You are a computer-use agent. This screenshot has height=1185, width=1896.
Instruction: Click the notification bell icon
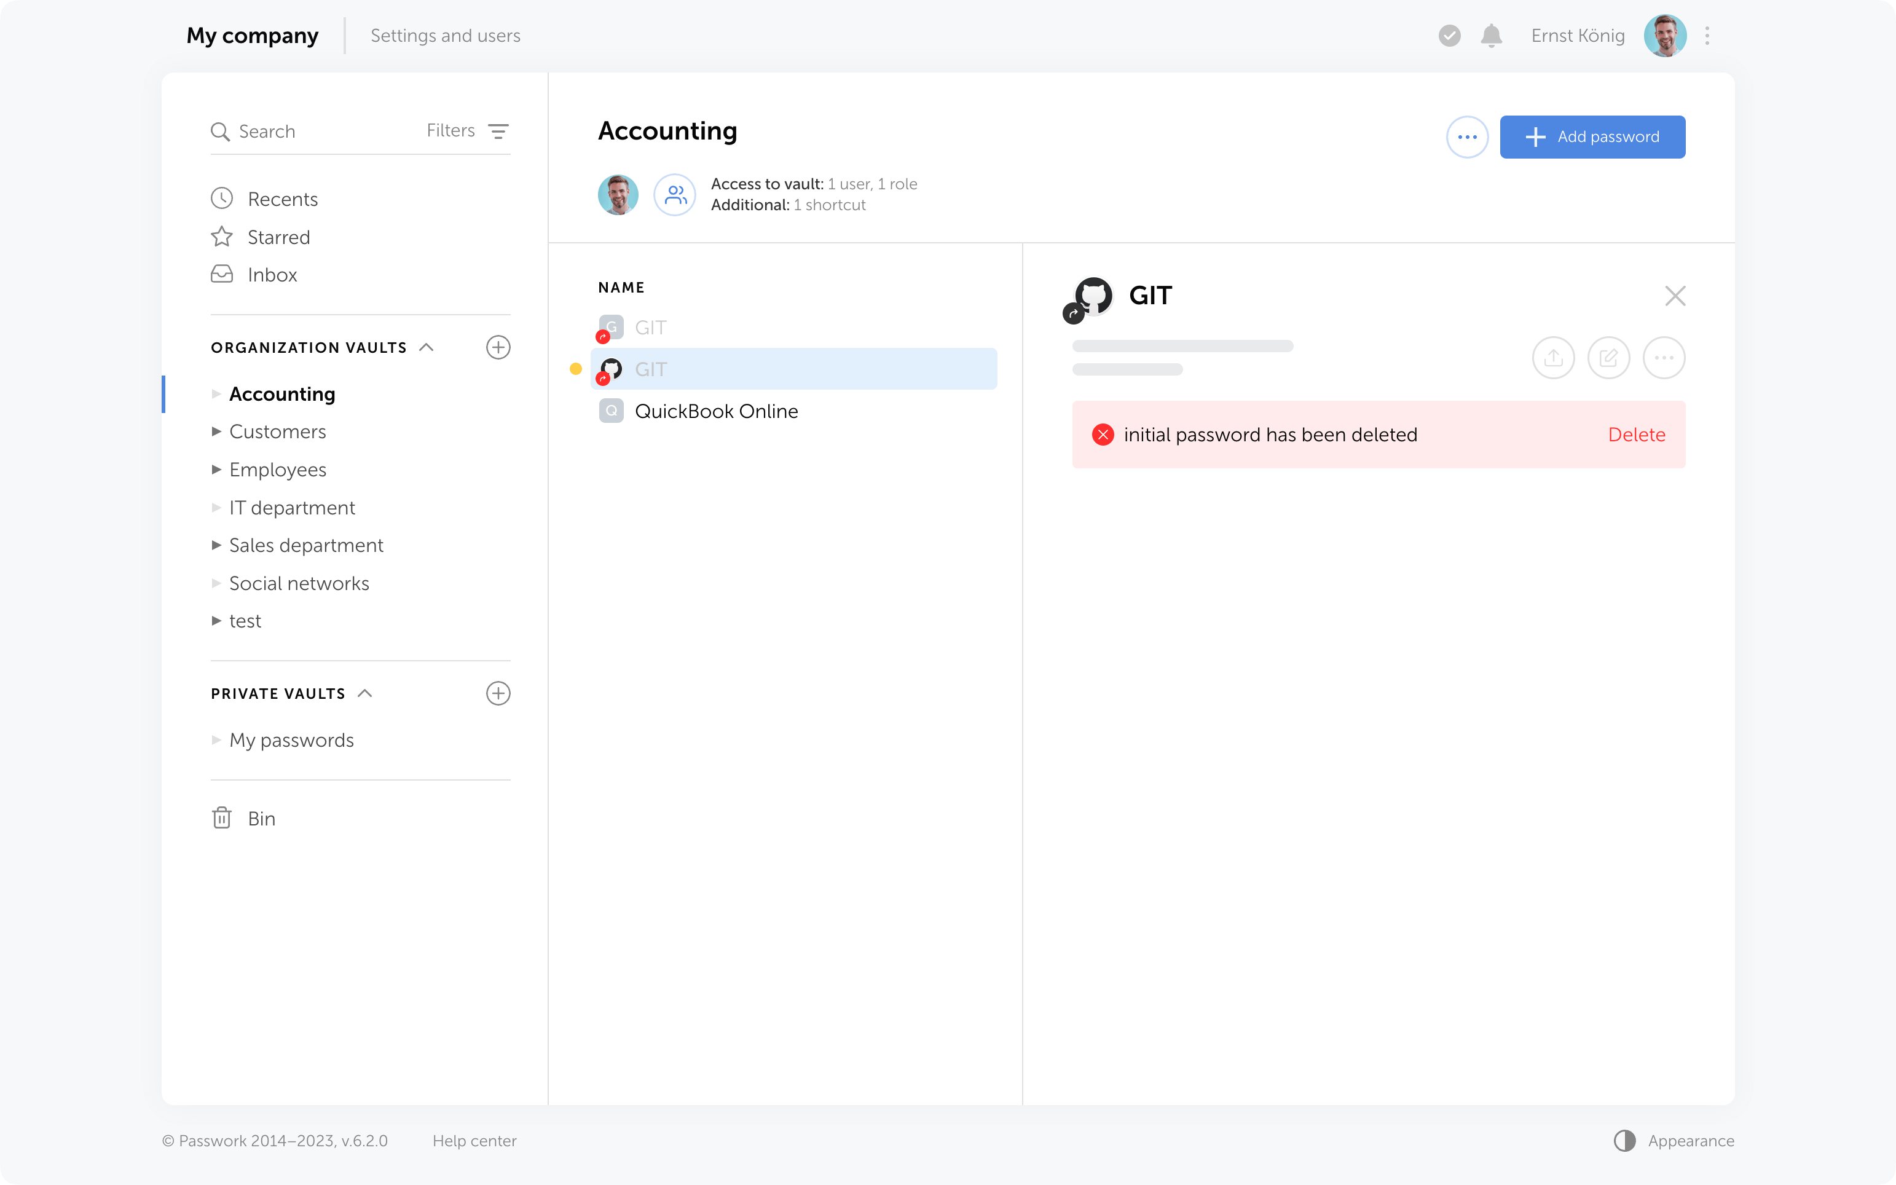coord(1491,36)
